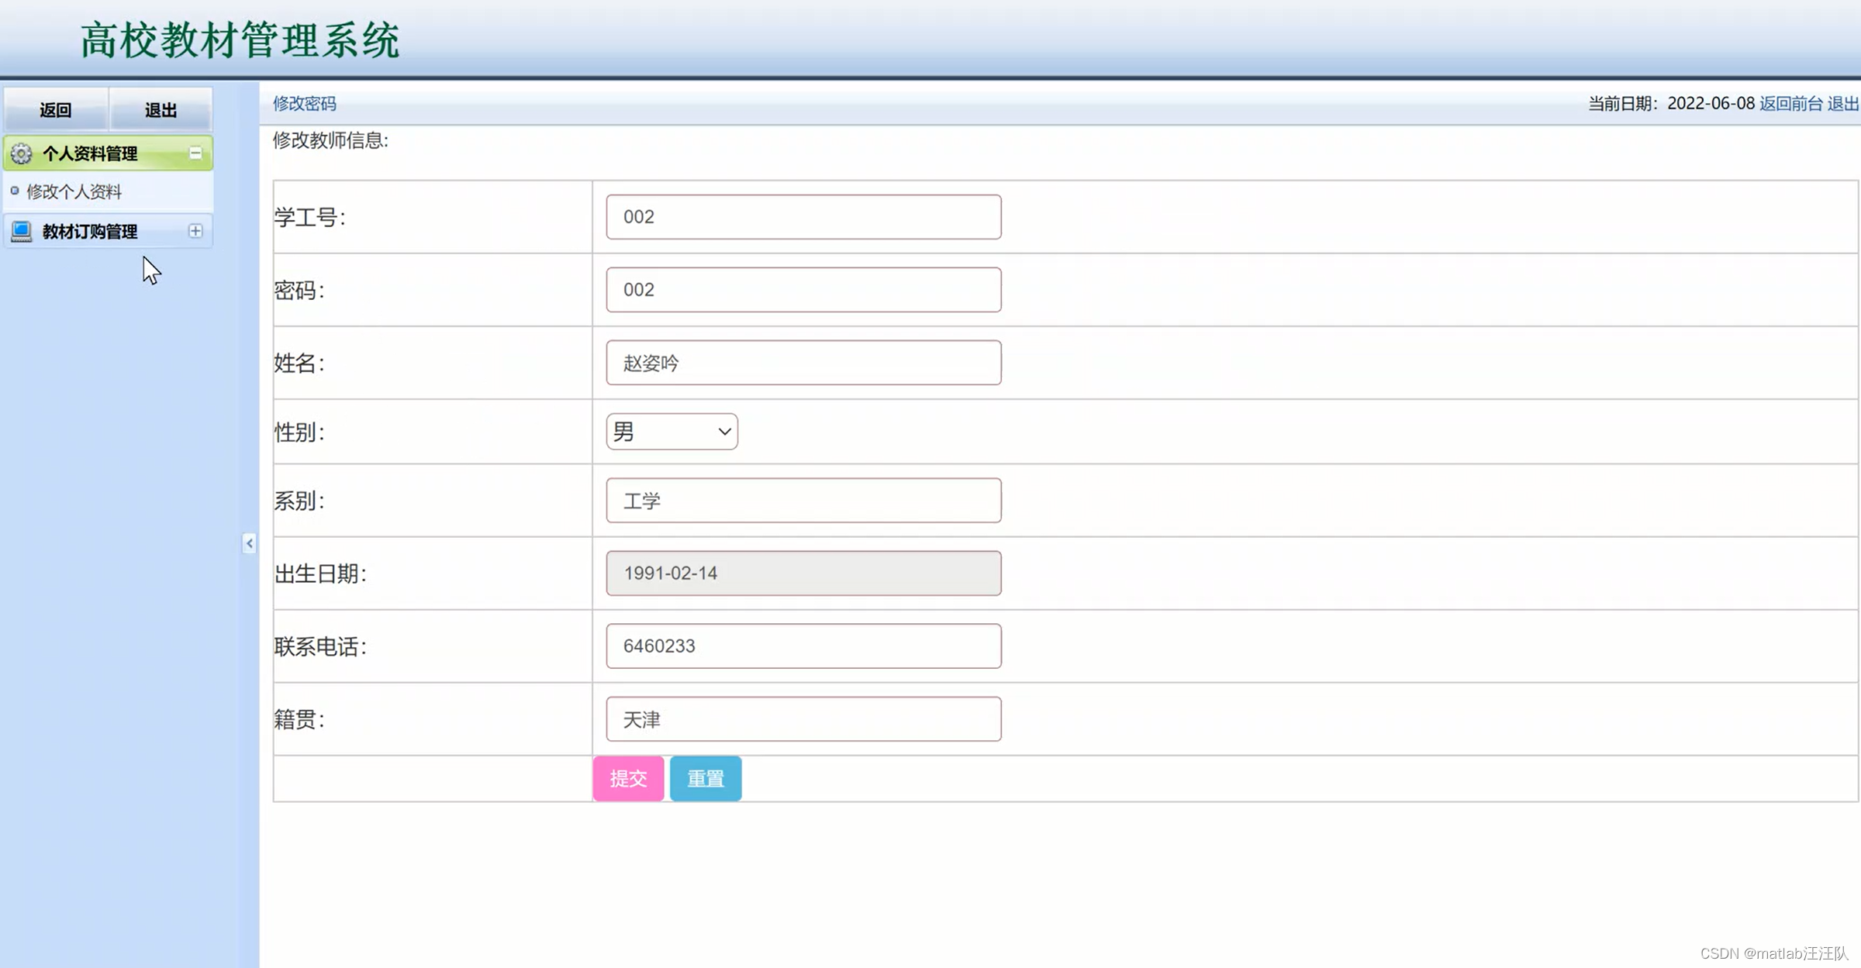Image resolution: width=1861 pixels, height=968 pixels.
Task: Click gear icon beside 个人资料管理
Action: [x=21, y=153]
